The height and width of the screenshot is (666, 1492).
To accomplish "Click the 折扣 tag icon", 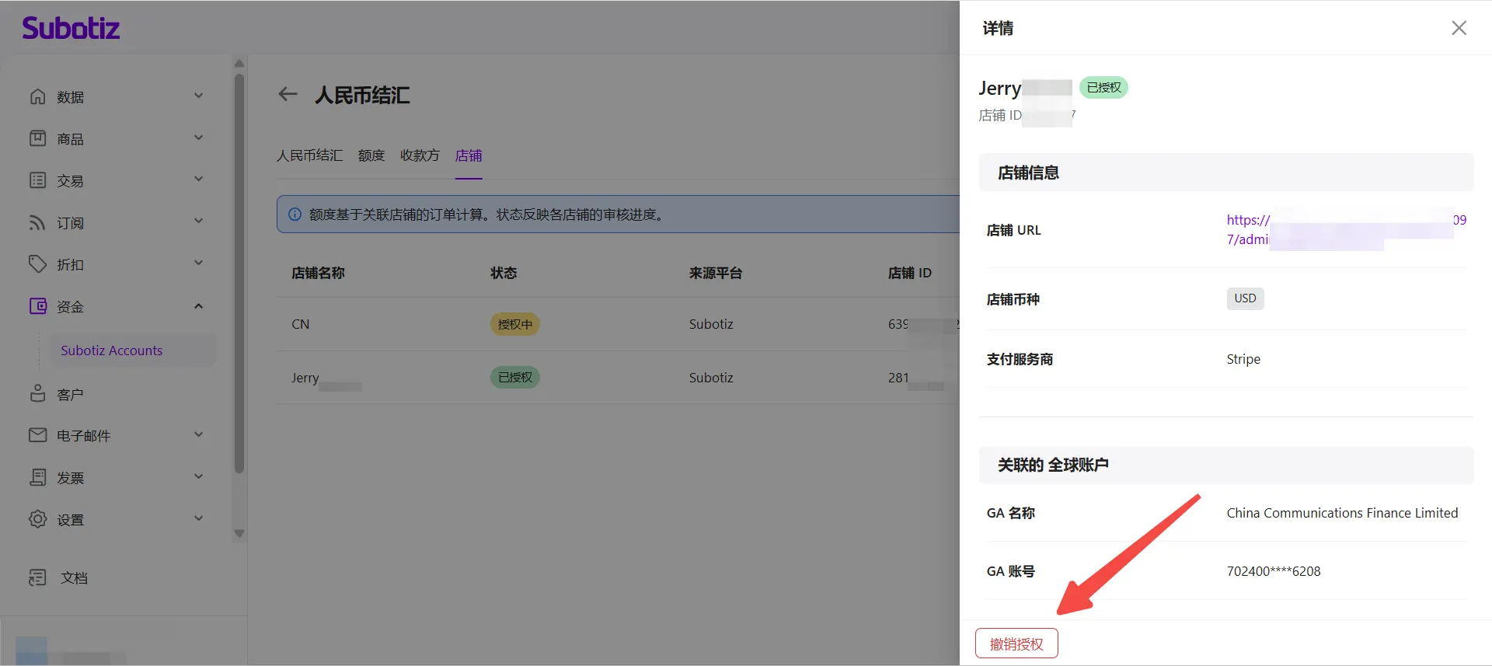I will pos(37,264).
